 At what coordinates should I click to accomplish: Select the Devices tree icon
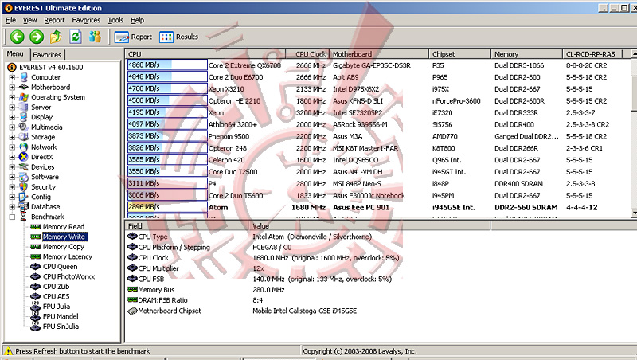pos(24,167)
